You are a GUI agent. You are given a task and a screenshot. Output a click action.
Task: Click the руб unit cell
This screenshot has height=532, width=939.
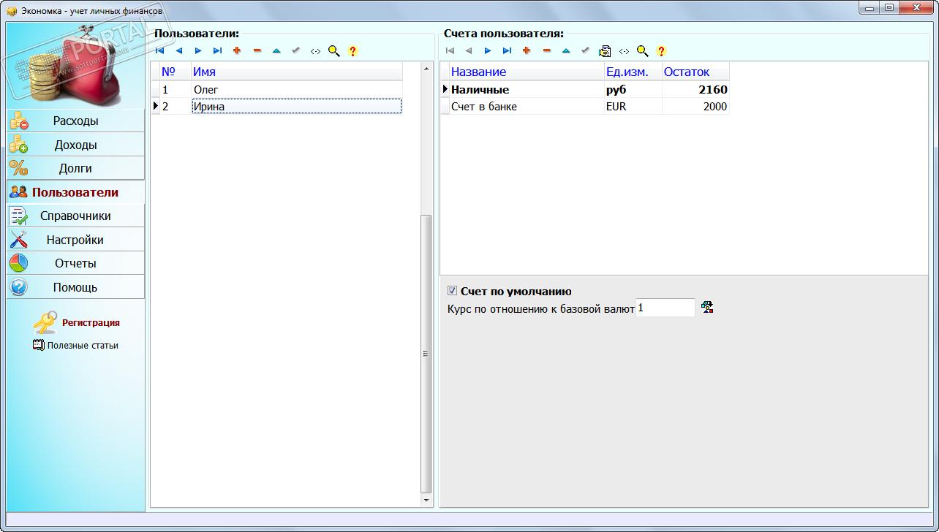633,90
